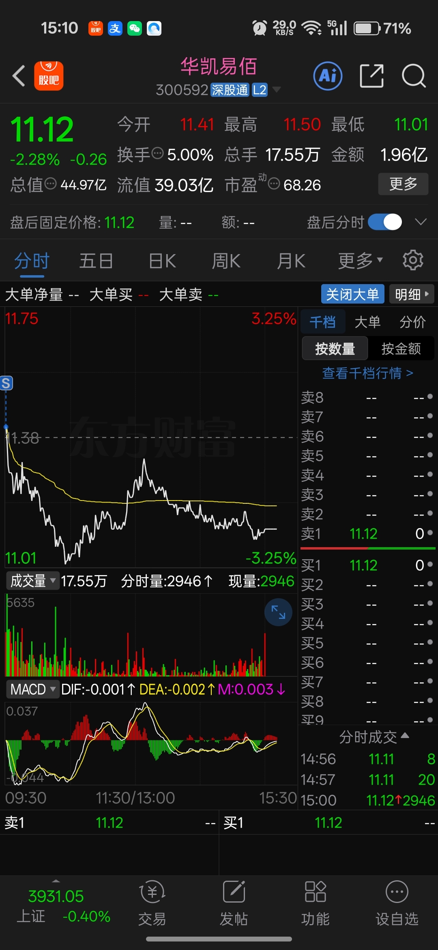
Task: Tap the dot beside 卖4 row
Action: [430, 474]
